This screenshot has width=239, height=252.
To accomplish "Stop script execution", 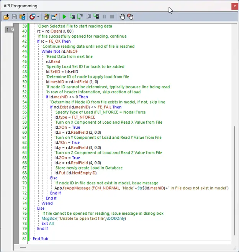I will (112, 17).
